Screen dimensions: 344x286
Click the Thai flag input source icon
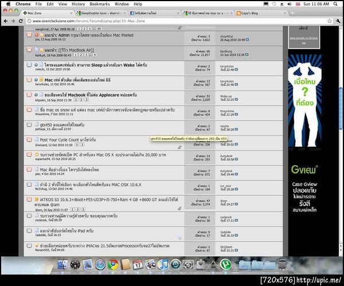[298, 4]
